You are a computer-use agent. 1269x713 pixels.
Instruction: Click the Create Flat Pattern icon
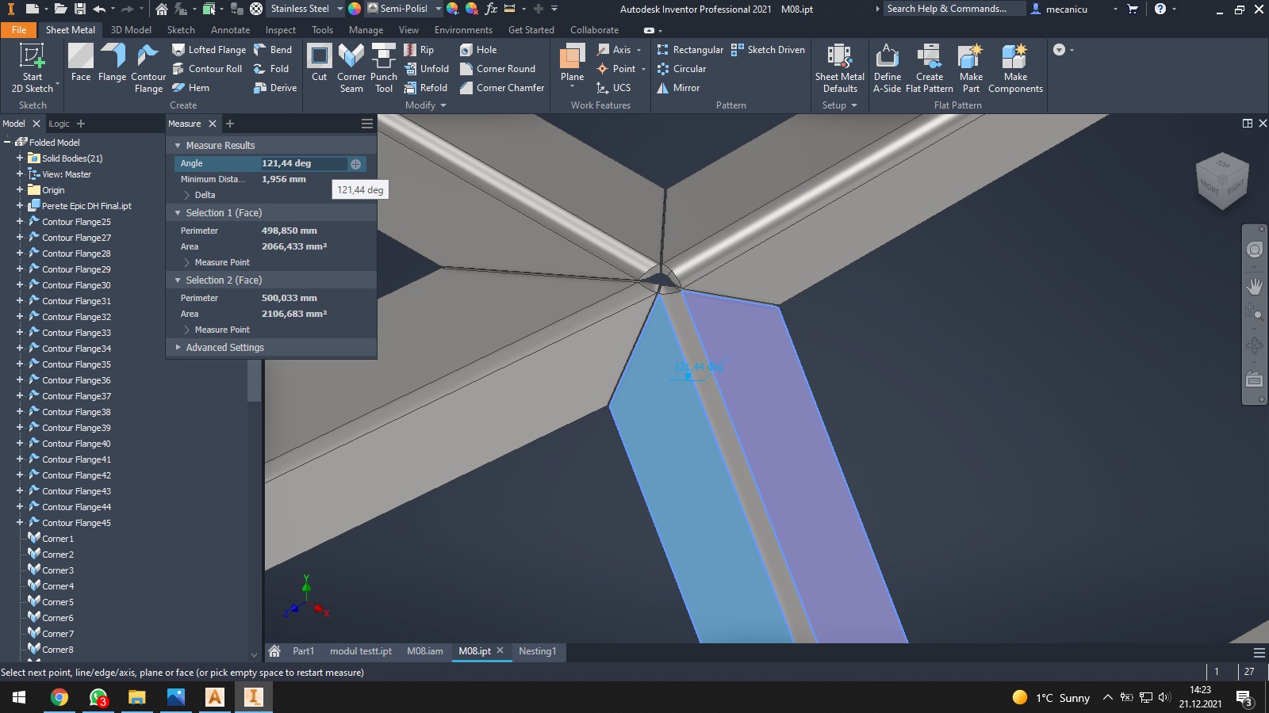929,67
